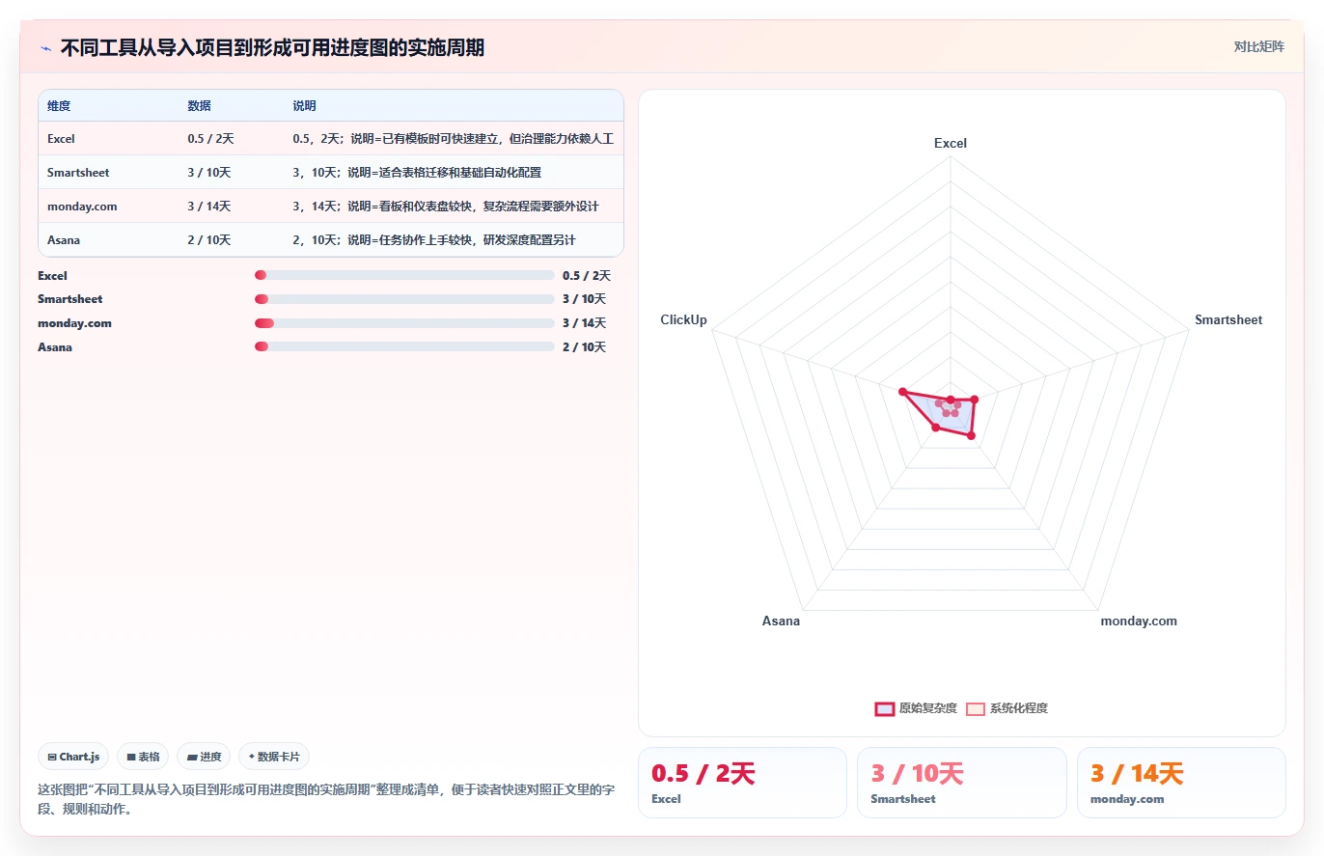1324x856 pixels.
Task: Click the 3 / 10天 Smartsheet data card
Action: click(961, 783)
